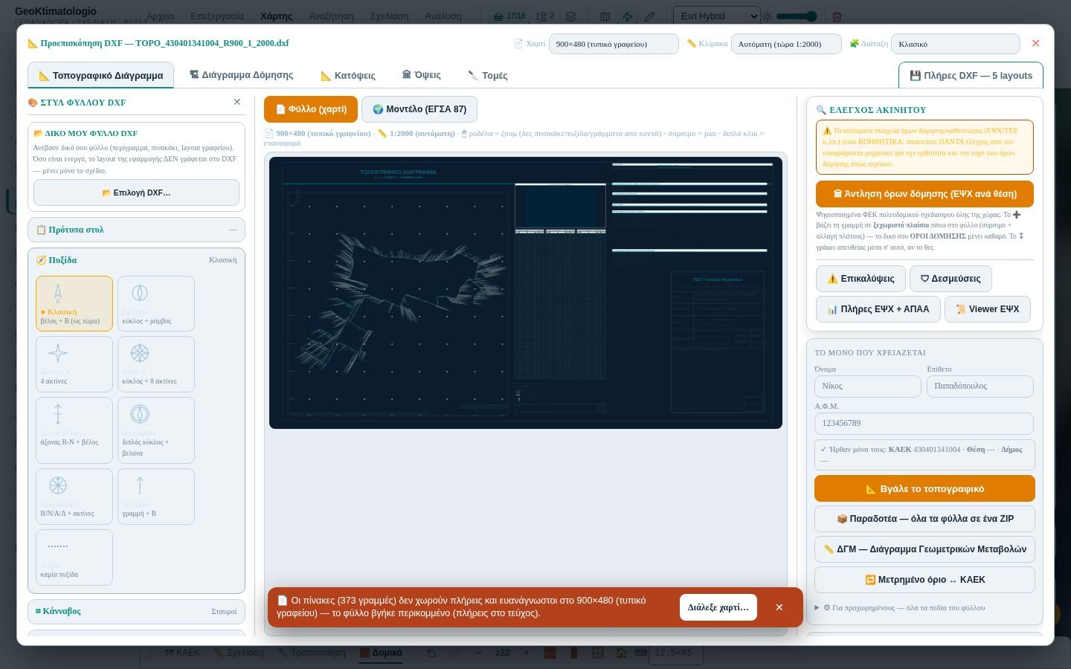The image size is (1071, 669).
Task: Close the ΣΤΥΛ ΦΥΛΛΟΥ DXF side panel
Action: pyautogui.click(x=237, y=102)
